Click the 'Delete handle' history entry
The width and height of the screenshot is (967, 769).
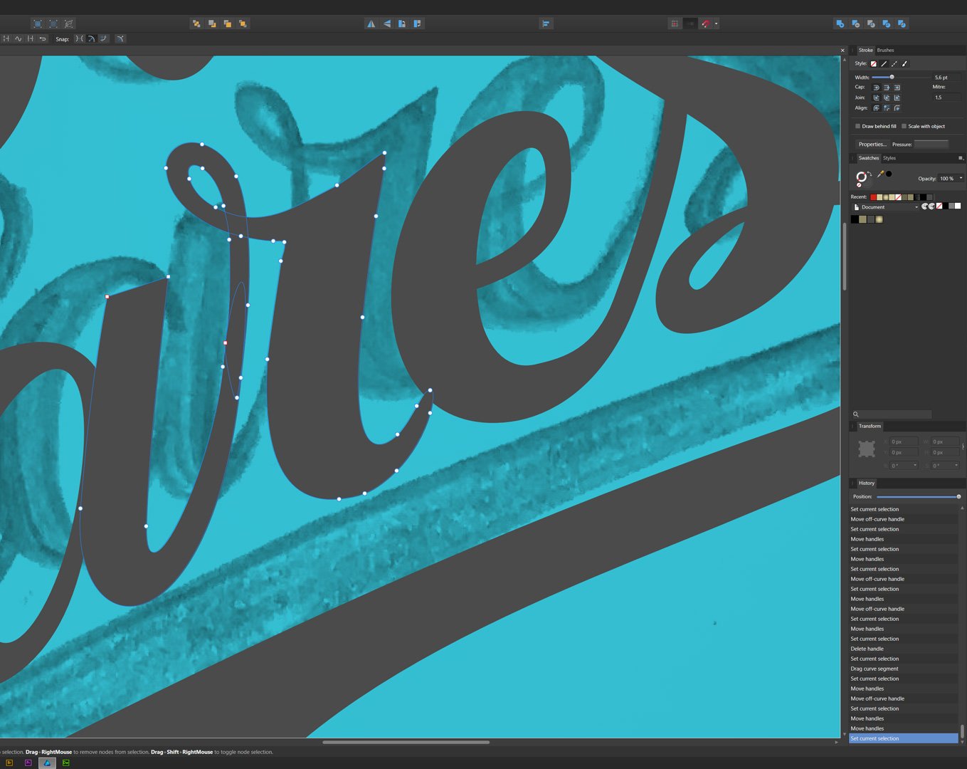(x=867, y=649)
